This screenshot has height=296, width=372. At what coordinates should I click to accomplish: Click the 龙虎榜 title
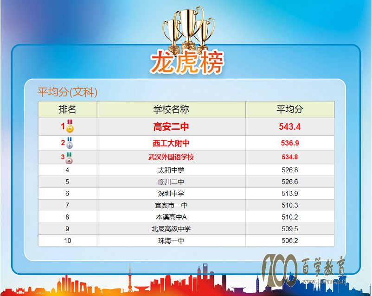pos(187,63)
